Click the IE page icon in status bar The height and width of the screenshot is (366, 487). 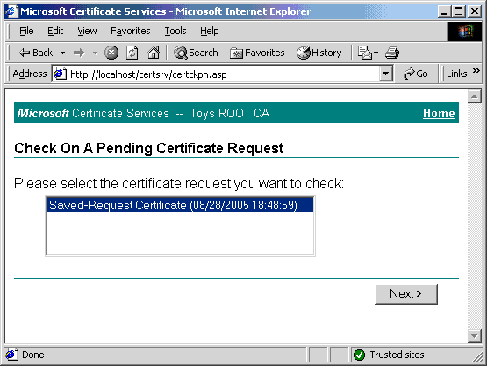pyautogui.click(x=11, y=355)
